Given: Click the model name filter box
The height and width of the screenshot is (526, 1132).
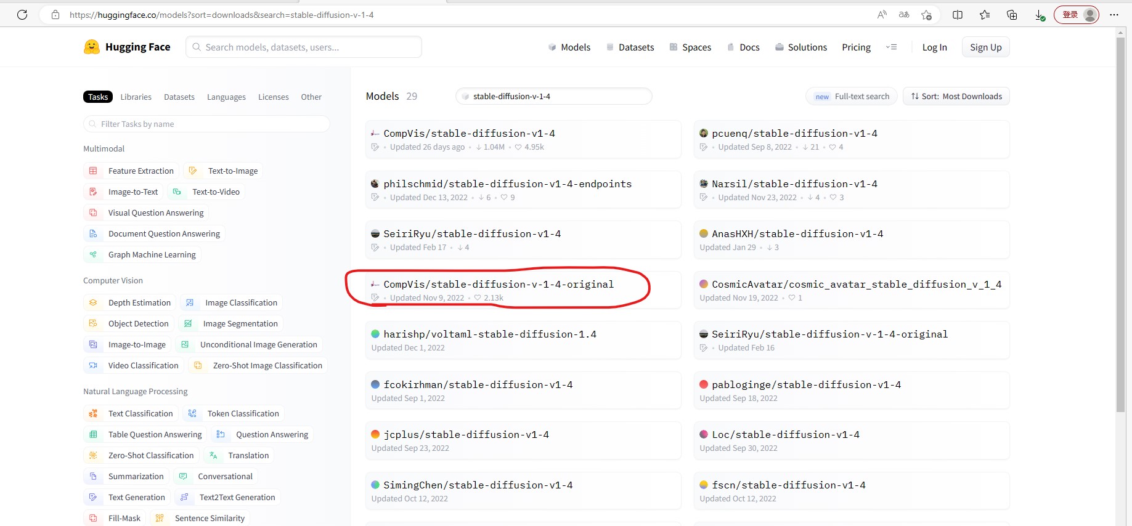Looking at the screenshot, I should pos(553,96).
